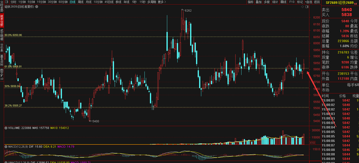Select the 45日线 period
359x163 pixels.
tap(109, 2)
